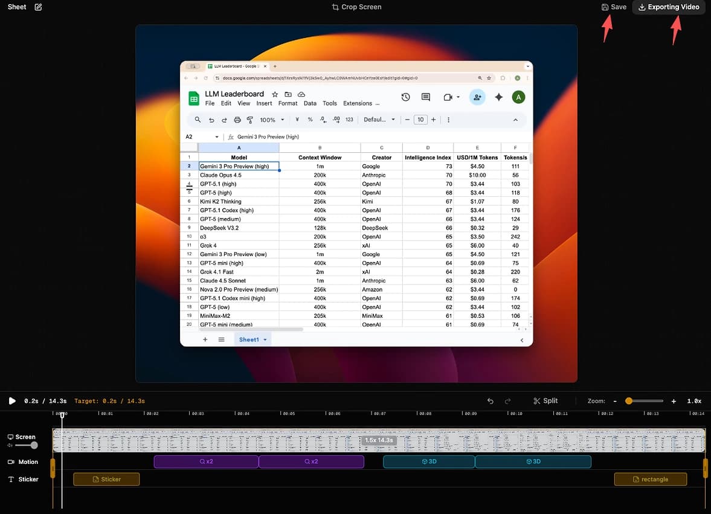Open the Crop Screen tool

(x=356, y=7)
